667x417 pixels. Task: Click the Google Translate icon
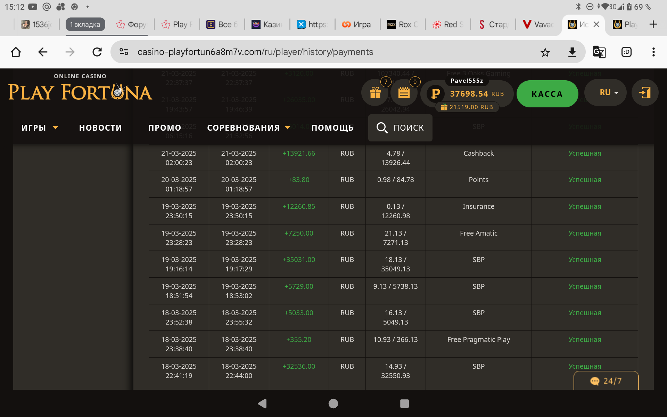tap(599, 52)
